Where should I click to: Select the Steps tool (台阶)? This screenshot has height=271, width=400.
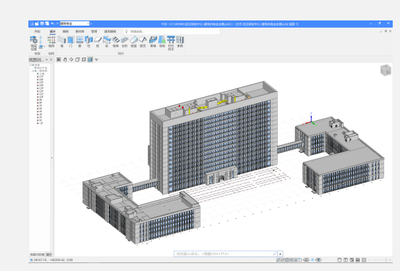pyautogui.click(x=125, y=42)
